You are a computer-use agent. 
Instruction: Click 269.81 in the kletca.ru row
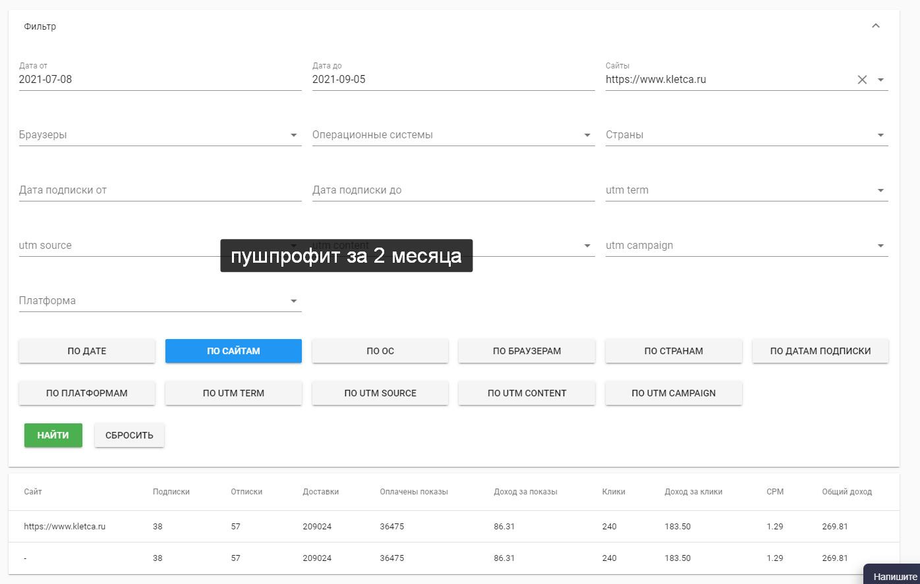coord(835,527)
